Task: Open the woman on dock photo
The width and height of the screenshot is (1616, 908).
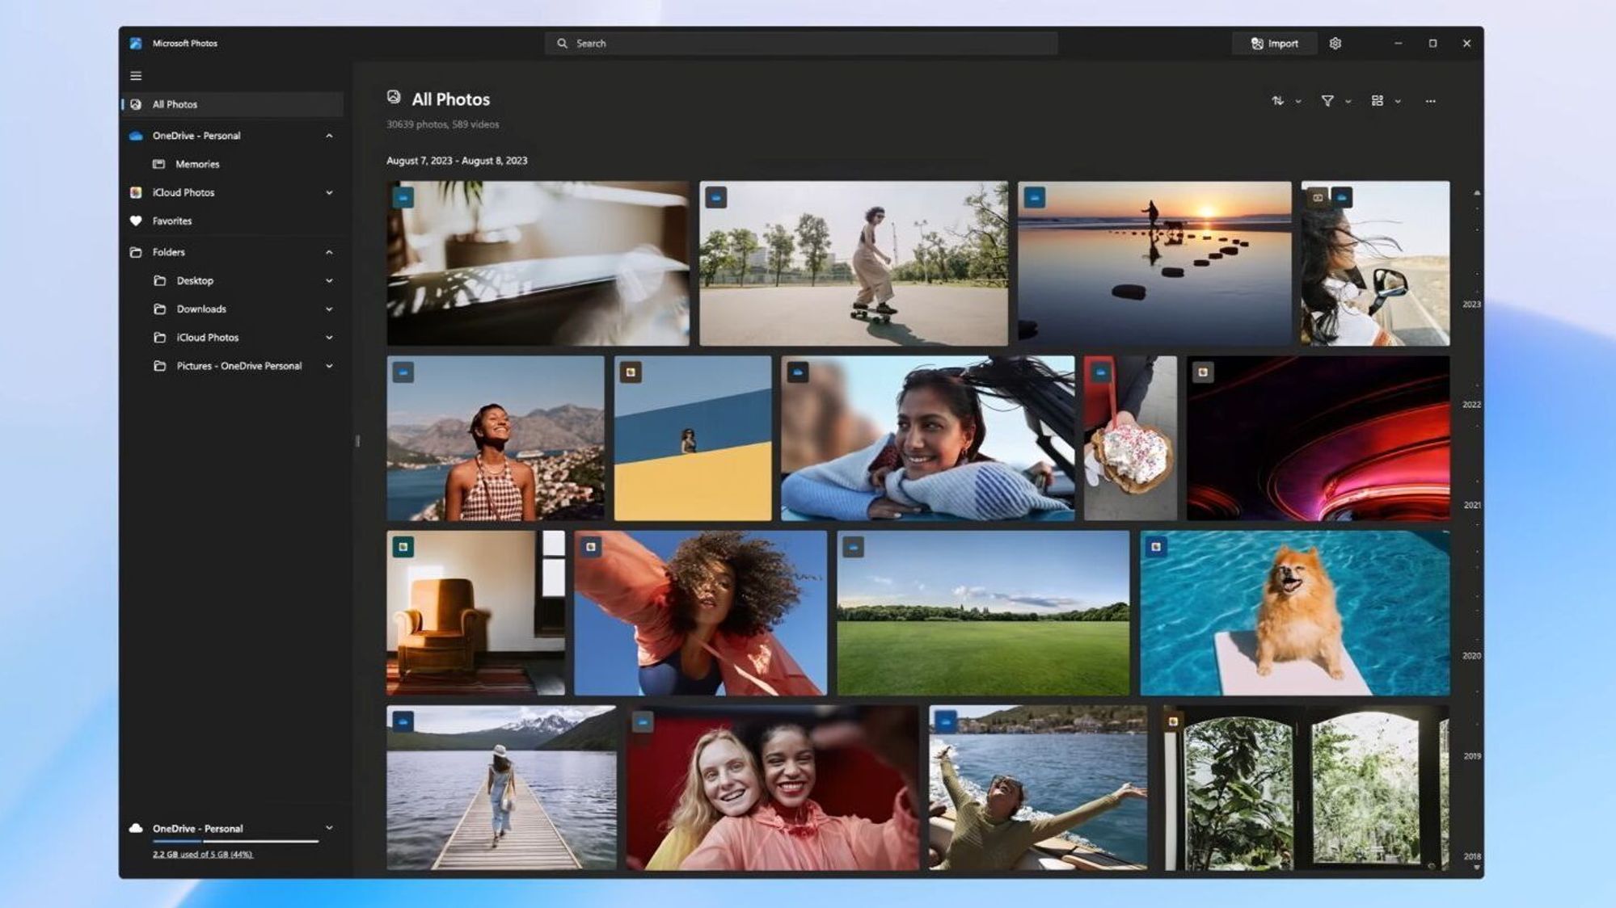Action: [x=501, y=788]
